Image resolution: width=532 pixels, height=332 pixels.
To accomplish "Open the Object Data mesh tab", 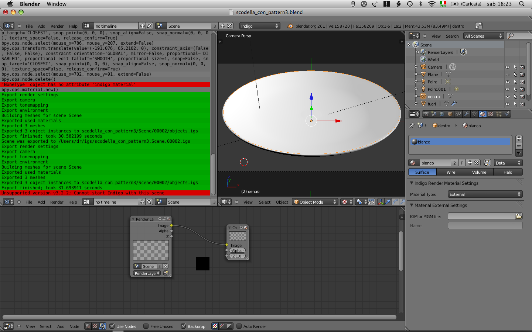I will click(x=474, y=114).
